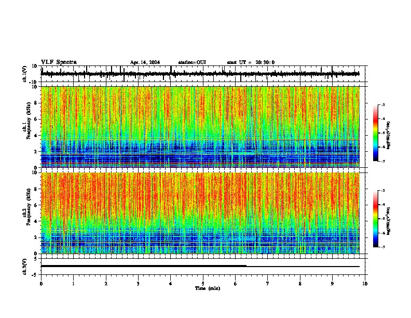
Task: Click the "6" kHz tick of ch.2 spectrogram
Action: click(36, 205)
